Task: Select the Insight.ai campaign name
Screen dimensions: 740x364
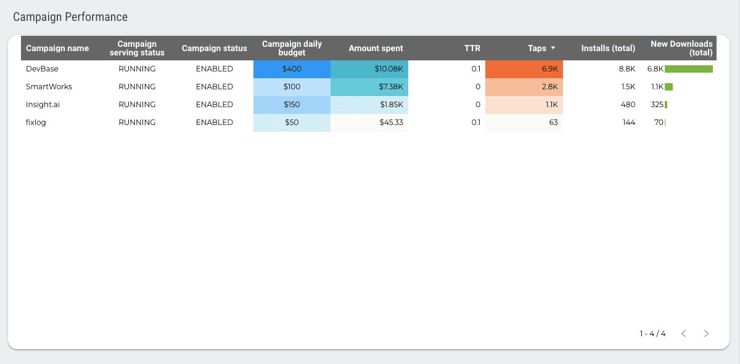Action: (x=43, y=105)
